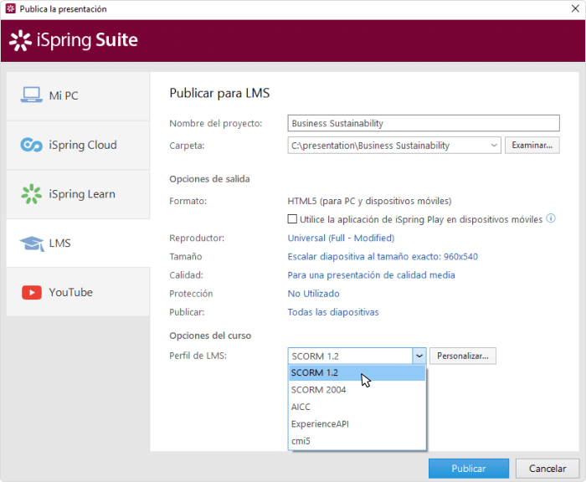Click the Nombre del proyecto text field
The image size is (586, 482).
click(424, 123)
